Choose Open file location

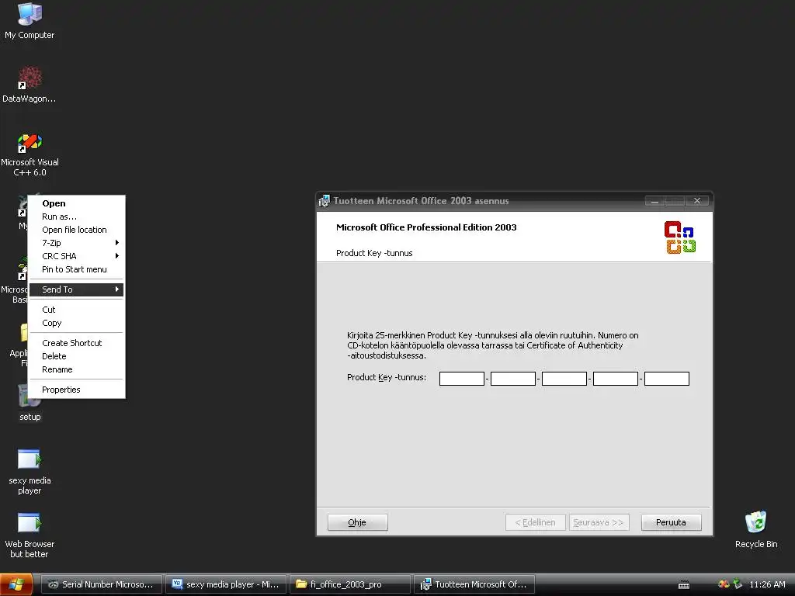tap(77, 230)
